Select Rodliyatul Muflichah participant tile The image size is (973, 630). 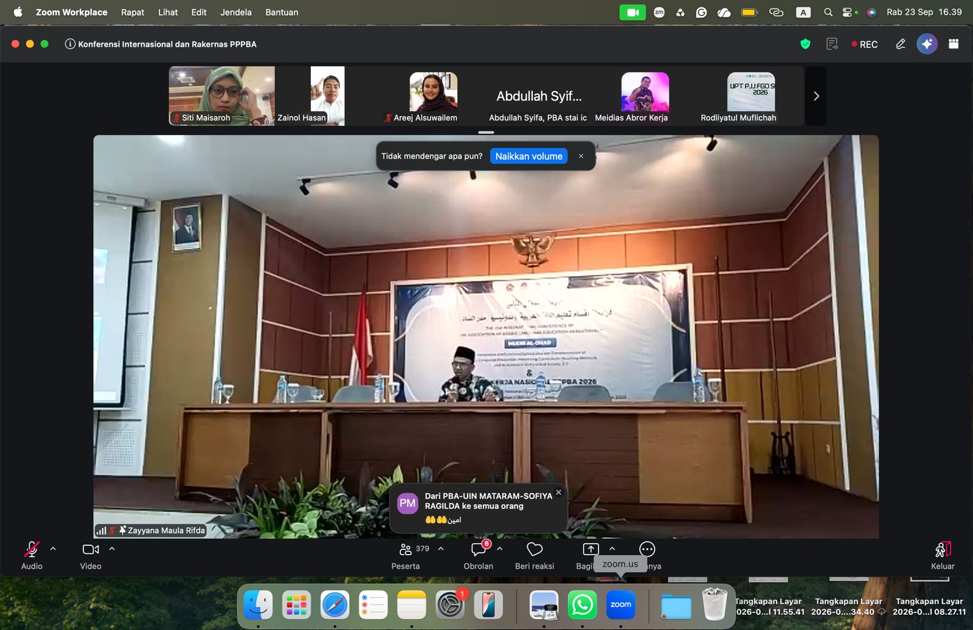(751, 96)
